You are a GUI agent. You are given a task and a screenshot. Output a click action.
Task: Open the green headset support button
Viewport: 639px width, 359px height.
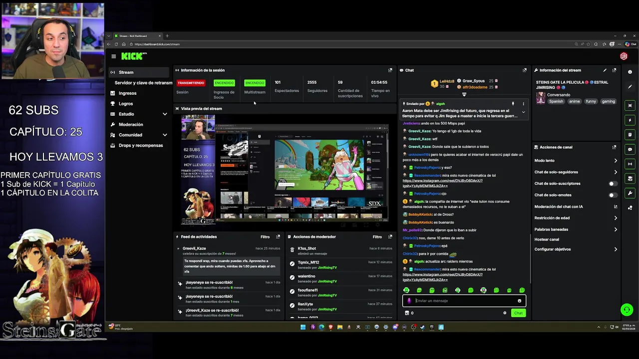tap(627, 310)
